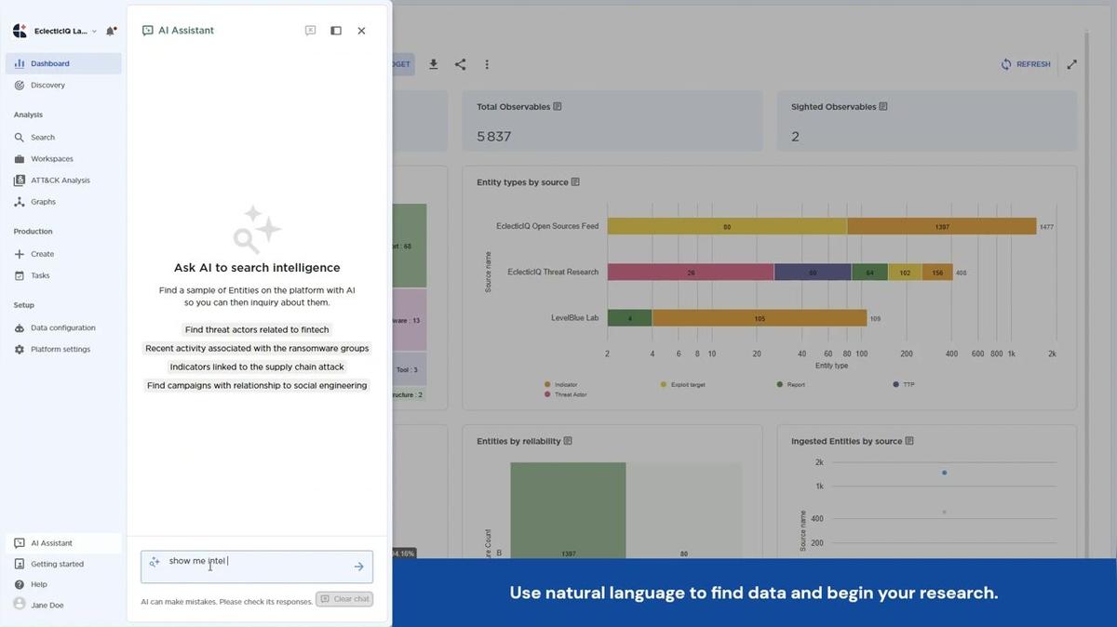Select 'Find threat actors related to fintech' suggestion
This screenshot has height=627, width=1117.
[257, 329]
